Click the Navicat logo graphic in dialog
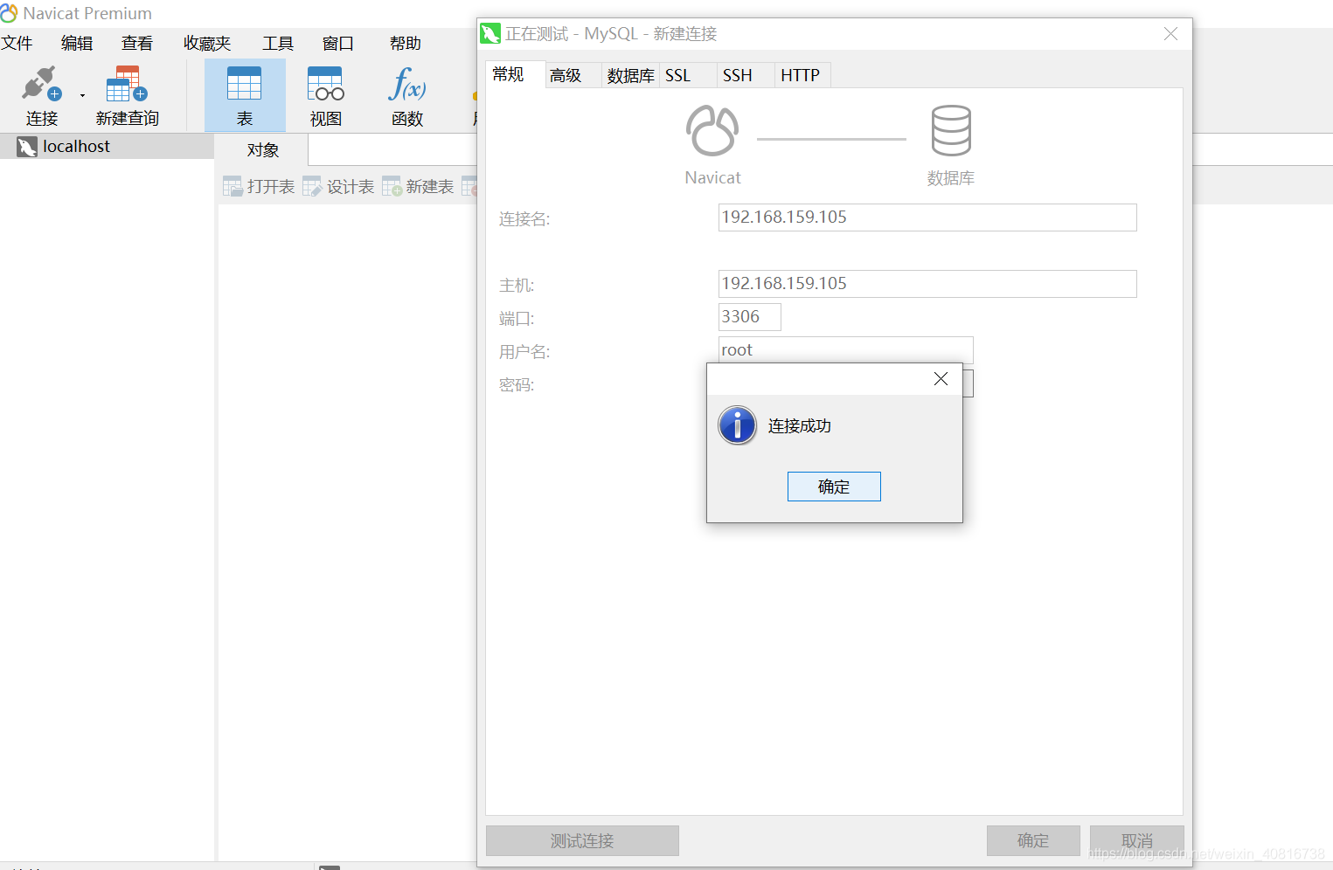Viewport: 1333px width, 870px height. click(x=712, y=131)
